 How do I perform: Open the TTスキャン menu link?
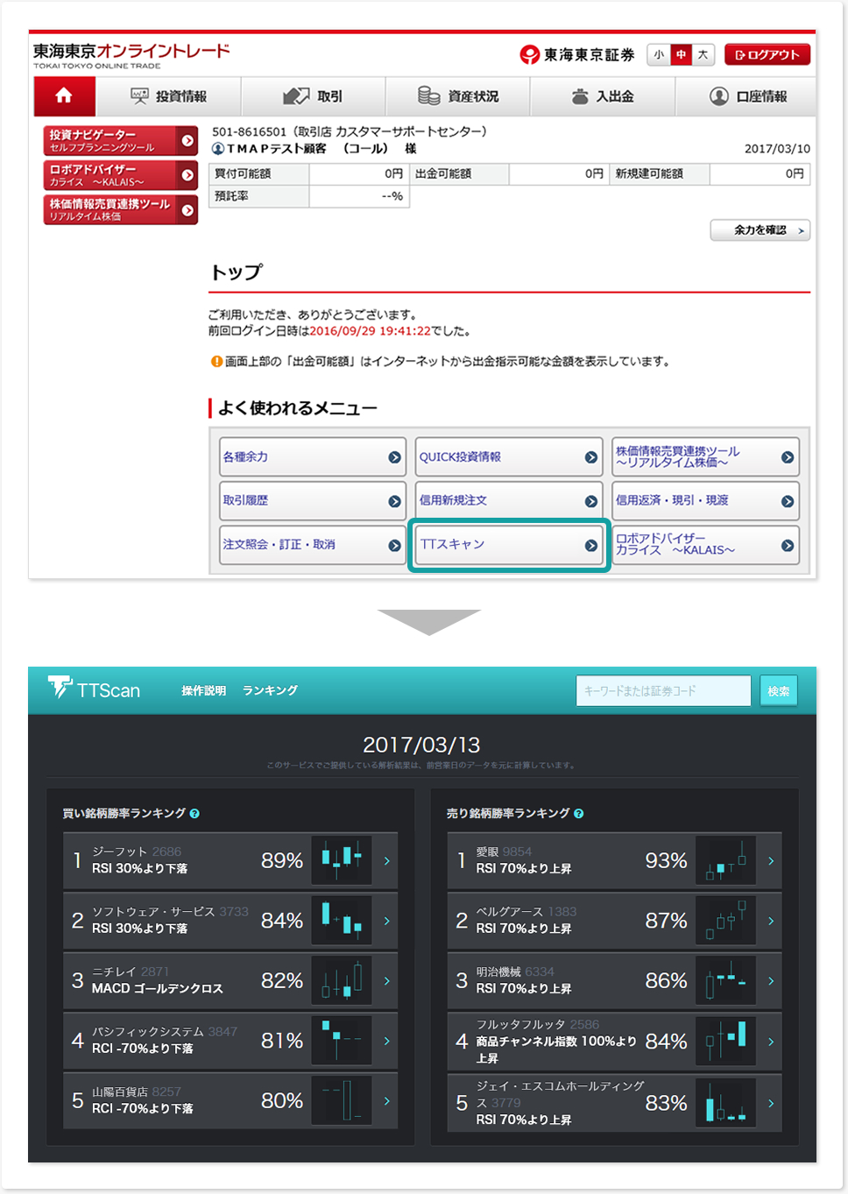509,545
